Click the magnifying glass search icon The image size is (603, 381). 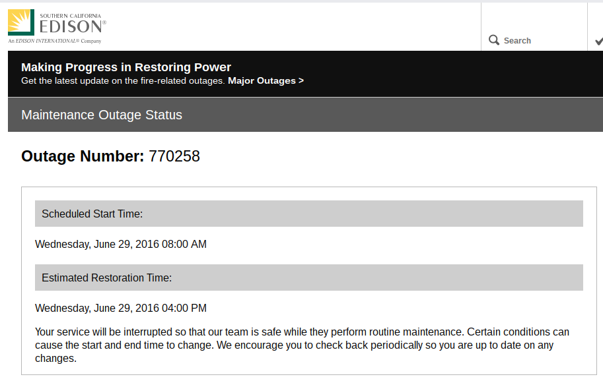click(x=494, y=40)
